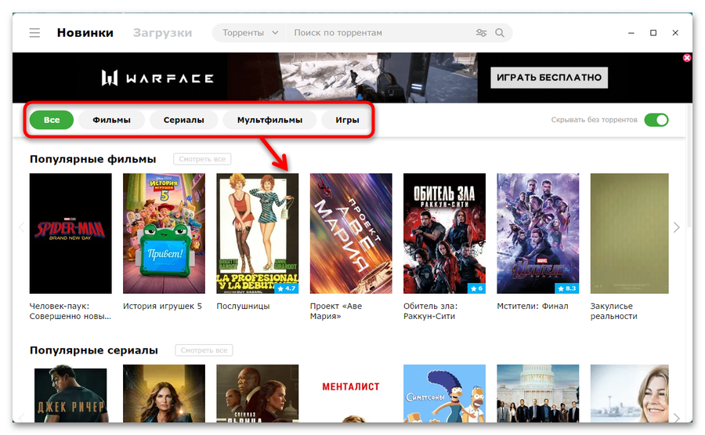Click the magnifier search icon
This screenshot has height=435, width=705.
tap(500, 33)
